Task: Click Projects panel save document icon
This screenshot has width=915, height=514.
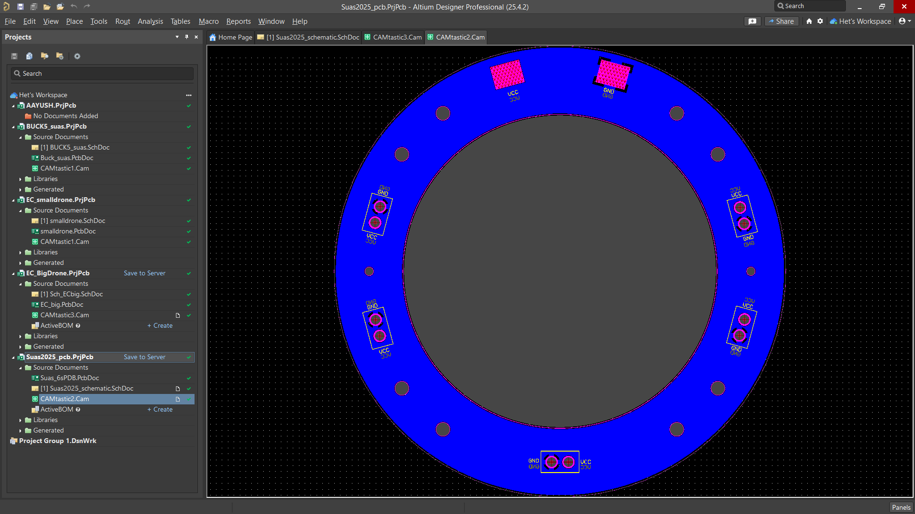Action: [x=14, y=56]
